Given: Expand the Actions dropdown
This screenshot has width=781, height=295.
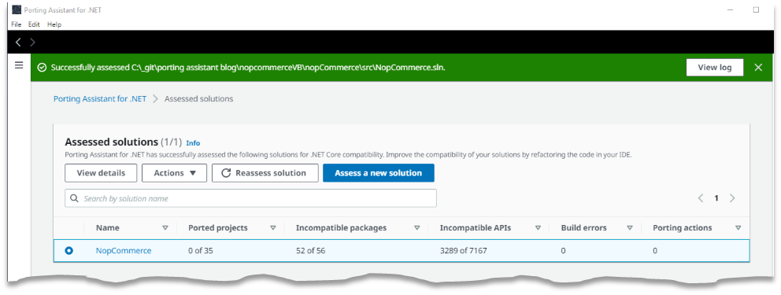Looking at the screenshot, I should tap(174, 173).
